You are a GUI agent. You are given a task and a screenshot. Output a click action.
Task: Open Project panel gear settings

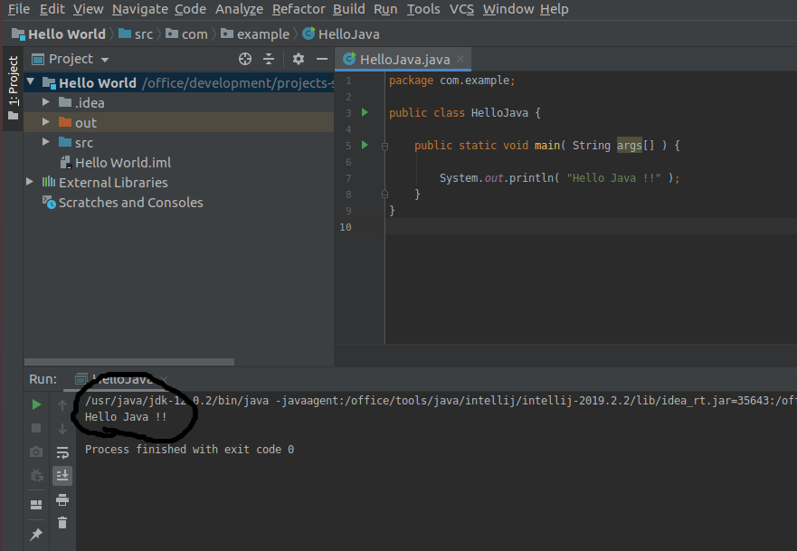click(299, 59)
